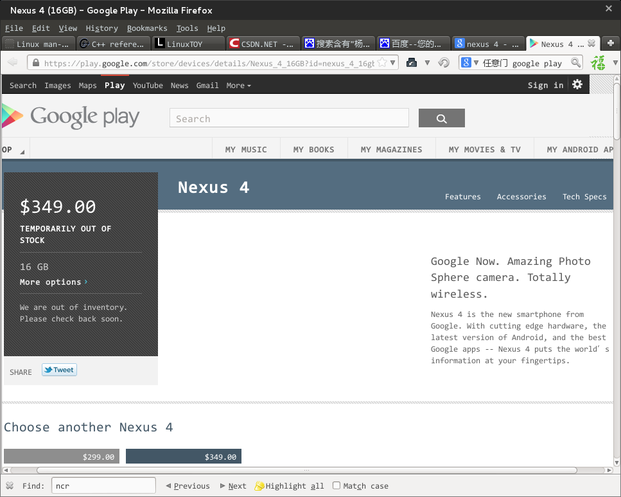The height and width of the screenshot is (497, 621).
Task: Open the downloads toolbar icon
Action: click(x=412, y=62)
